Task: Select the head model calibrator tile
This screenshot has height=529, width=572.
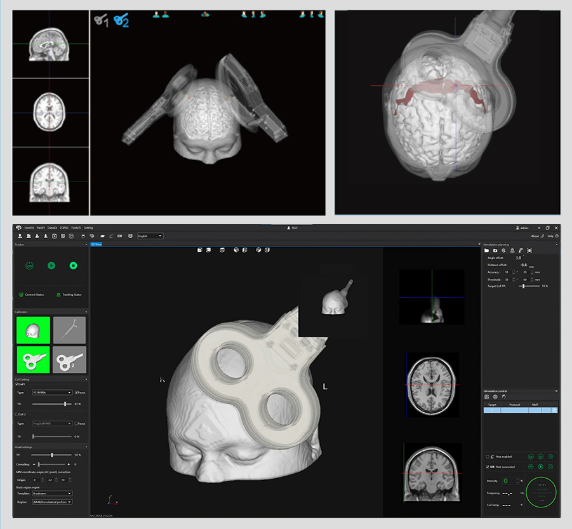Action: pyautogui.click(x=32, y=330)
